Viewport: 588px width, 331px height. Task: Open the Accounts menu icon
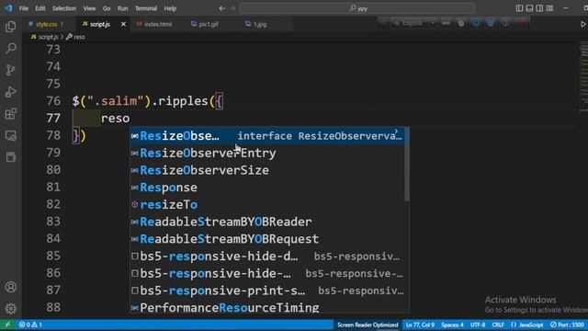coord(11,287)
